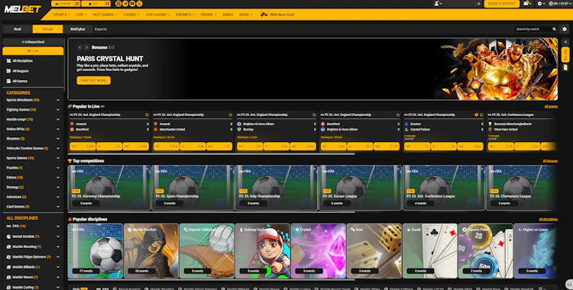Toggle the Live filter button in sidebar

pyautogui.click(x=33, y=51)
